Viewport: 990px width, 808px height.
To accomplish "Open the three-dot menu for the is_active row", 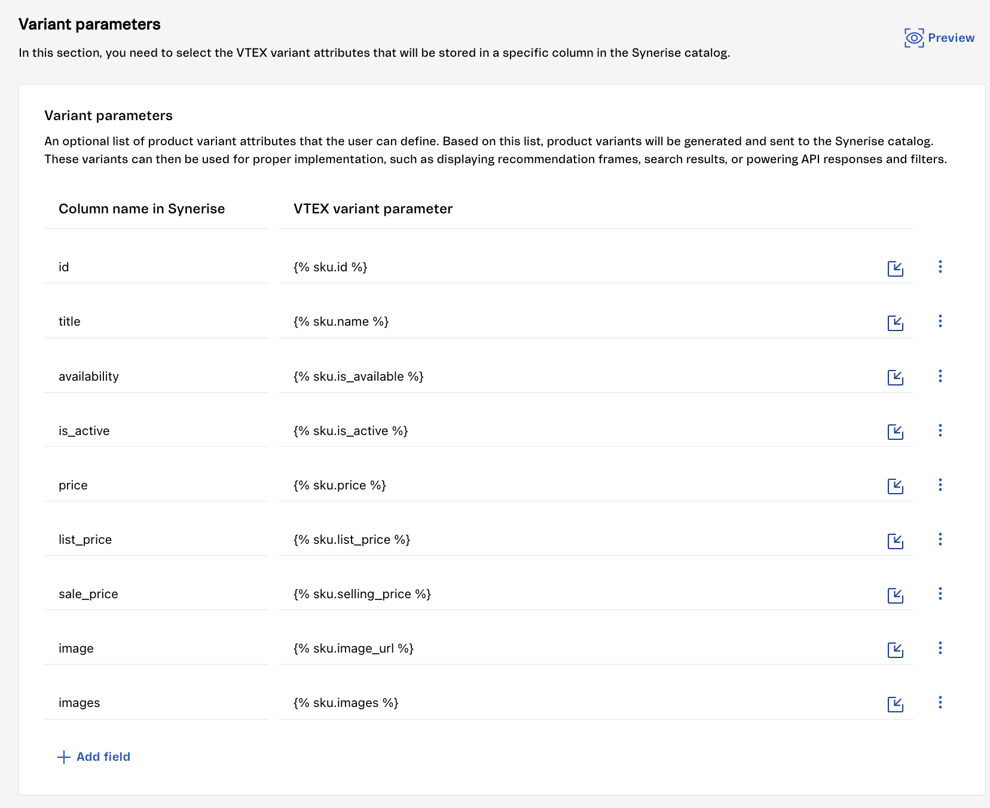I will pos(940,430).
